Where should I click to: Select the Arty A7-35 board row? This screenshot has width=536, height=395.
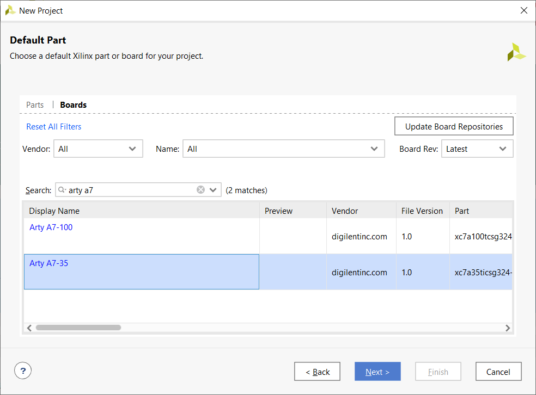(x=267, y=271)
